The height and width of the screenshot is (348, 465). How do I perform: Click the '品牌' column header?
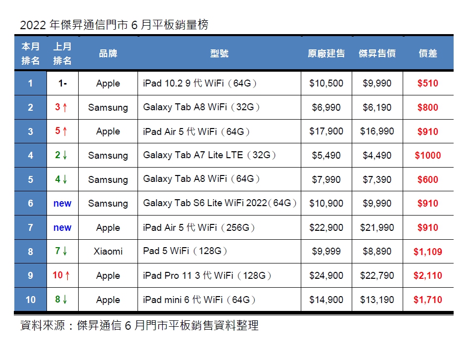point(108,53)
